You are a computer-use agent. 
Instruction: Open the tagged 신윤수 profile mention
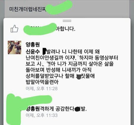(33, 52)
